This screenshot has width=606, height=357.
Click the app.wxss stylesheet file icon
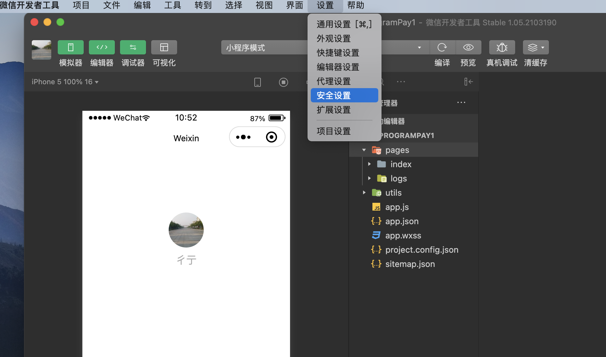click(x=376, y=236)
